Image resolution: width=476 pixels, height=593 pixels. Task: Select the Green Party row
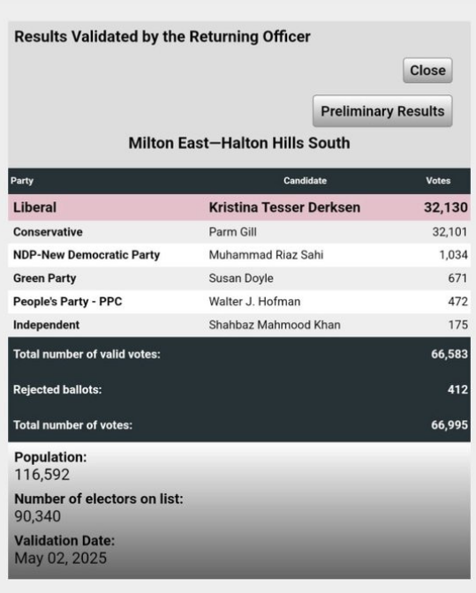point(239,278)
